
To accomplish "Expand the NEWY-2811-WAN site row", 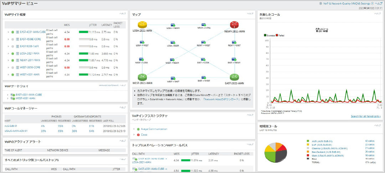I will [x=8, y=60].
